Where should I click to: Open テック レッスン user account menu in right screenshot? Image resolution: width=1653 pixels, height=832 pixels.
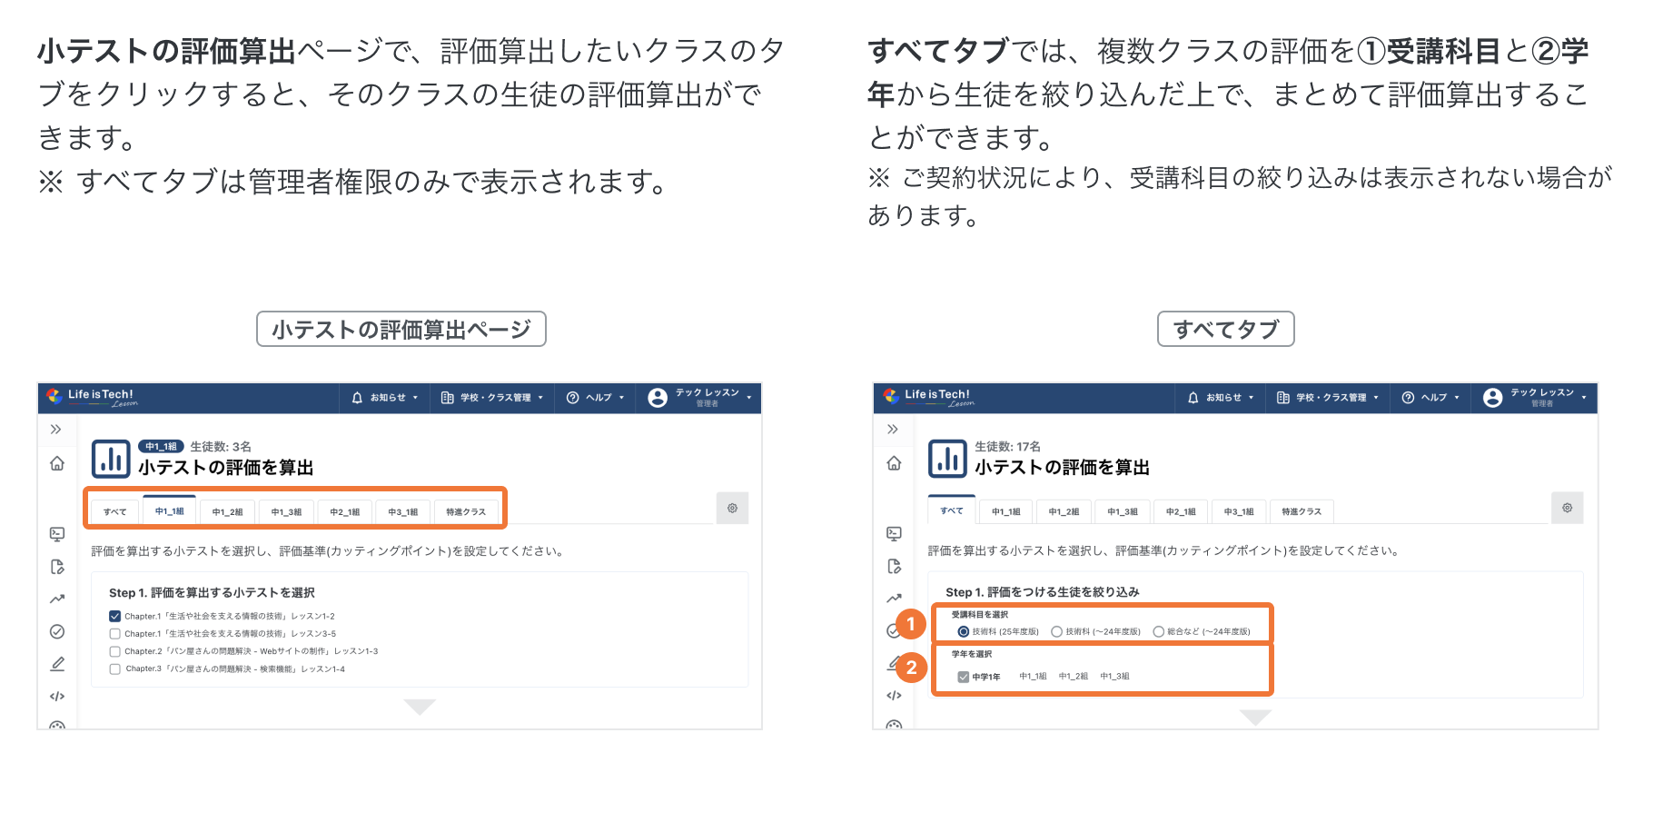pyautogui.click(x=1535, y=398)
